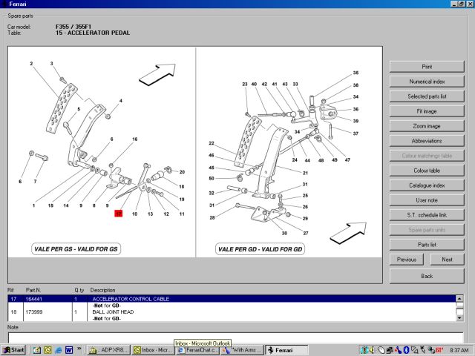Click the temperature 61° tray icon
The image size is (475, 356).
coord(439,350)
